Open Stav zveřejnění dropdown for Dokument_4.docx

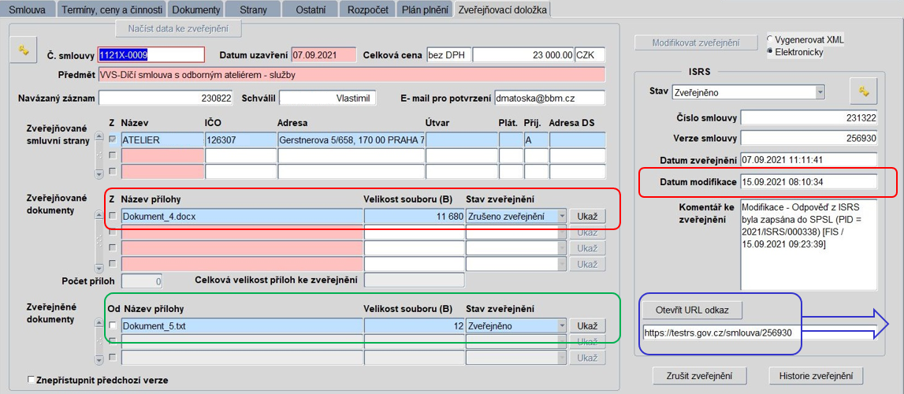562,216
